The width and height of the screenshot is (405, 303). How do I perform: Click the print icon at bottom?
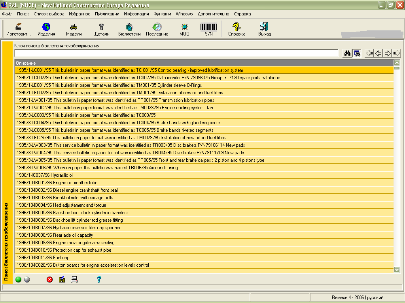pos(74,280)
